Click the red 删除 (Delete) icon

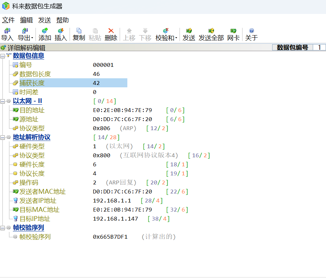click(111, 34)
